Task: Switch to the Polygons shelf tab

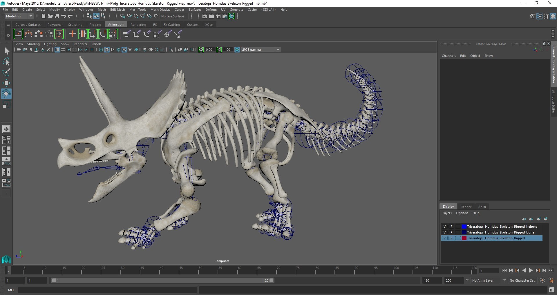Action: click(x=54, y=25)
